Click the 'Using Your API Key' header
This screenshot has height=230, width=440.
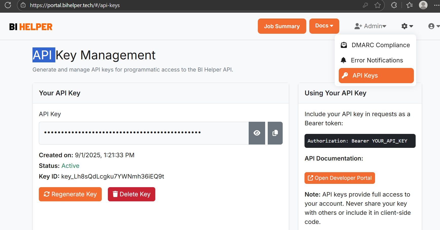(360, 93)
